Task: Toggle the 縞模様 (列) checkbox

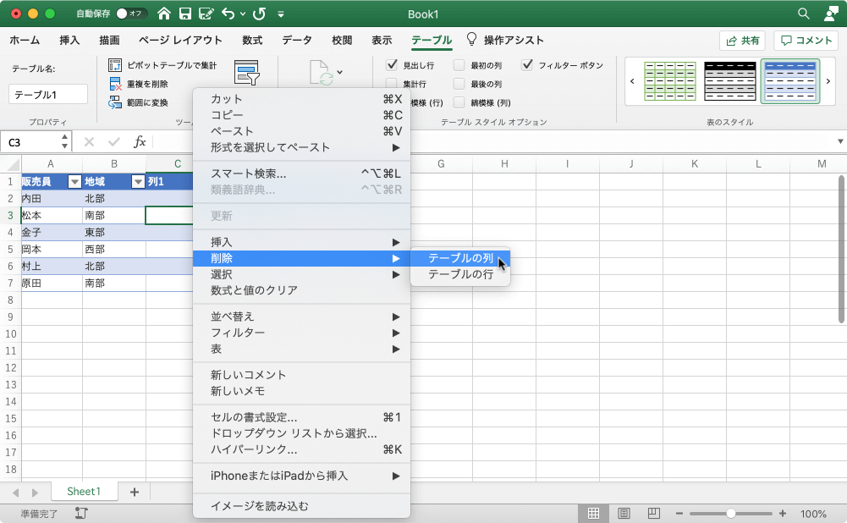Action: point(459,102)
